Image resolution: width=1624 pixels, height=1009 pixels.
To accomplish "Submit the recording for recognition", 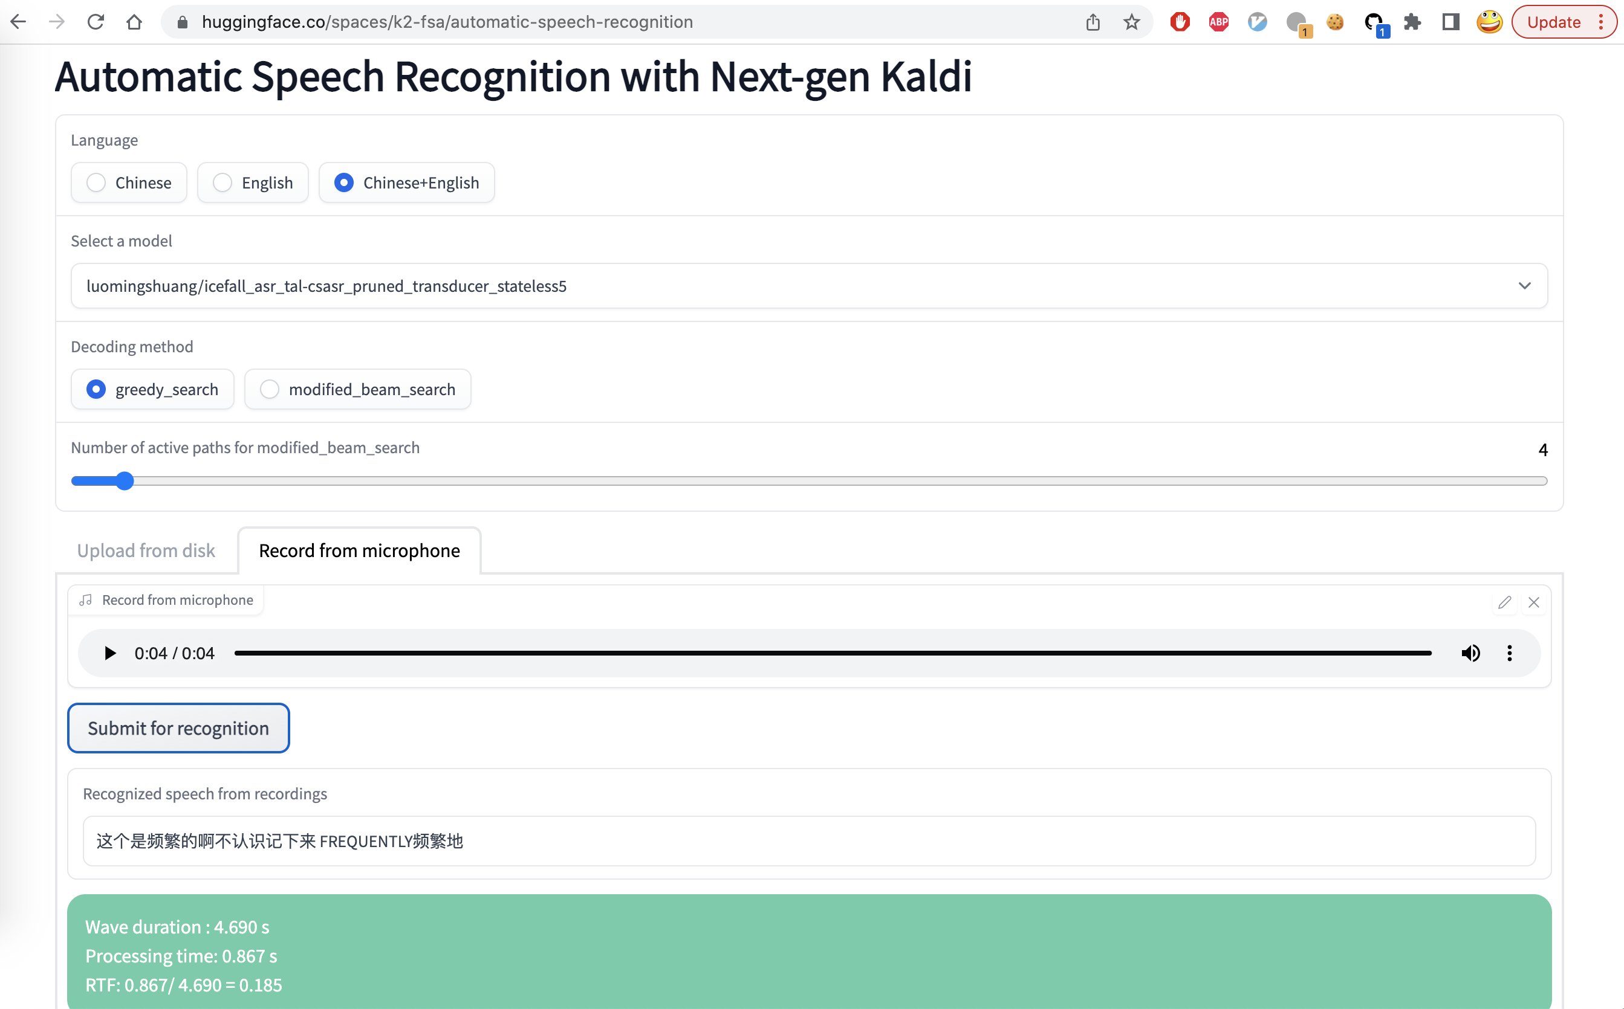I will click(178, 727).
